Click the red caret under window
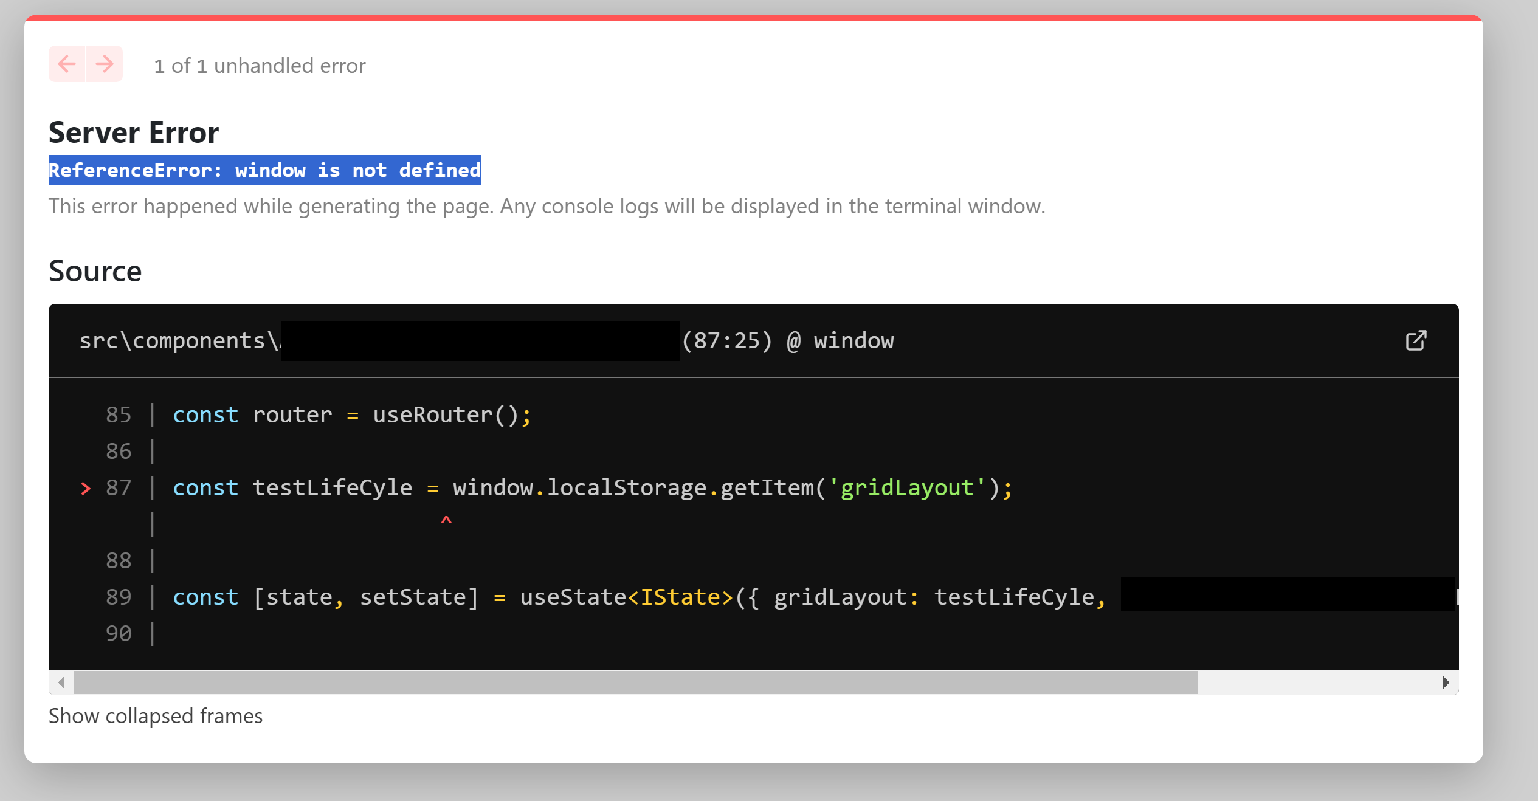The image size is (1538, 801). (x=446, y=521)
